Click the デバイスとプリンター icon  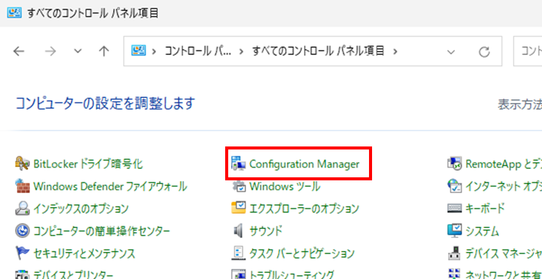click(x=23, y=275)
